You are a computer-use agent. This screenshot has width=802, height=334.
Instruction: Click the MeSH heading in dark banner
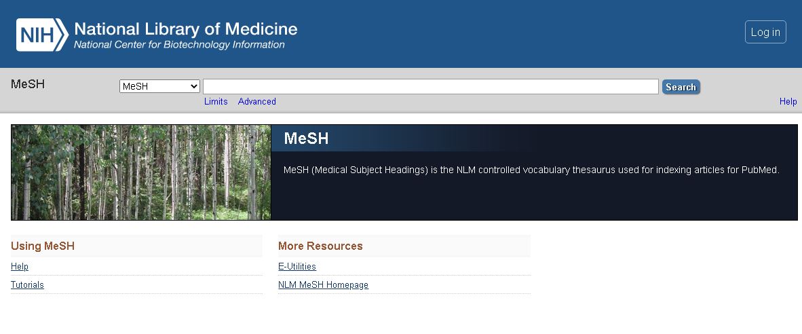pyautogui.click(x=306, y=138)
